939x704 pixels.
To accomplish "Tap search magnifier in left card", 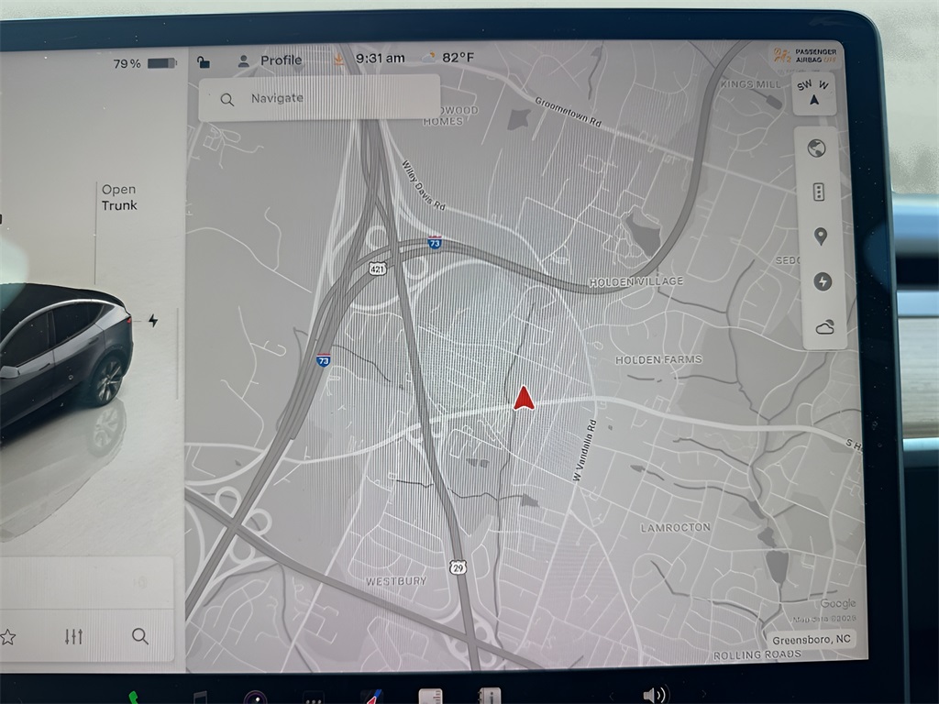I will [139, 636].
